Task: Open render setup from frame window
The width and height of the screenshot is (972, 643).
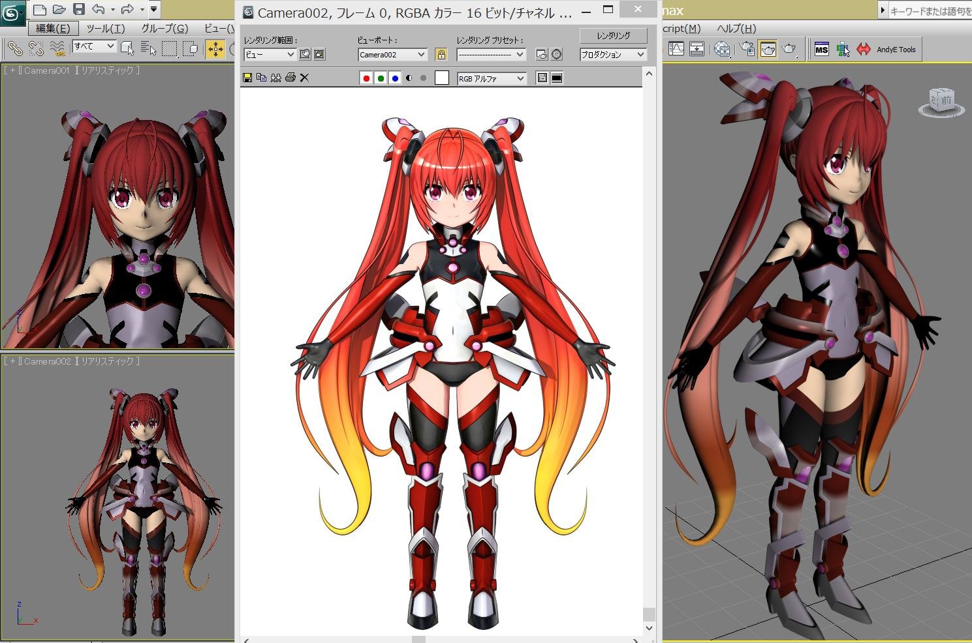Action: [542, 55]
